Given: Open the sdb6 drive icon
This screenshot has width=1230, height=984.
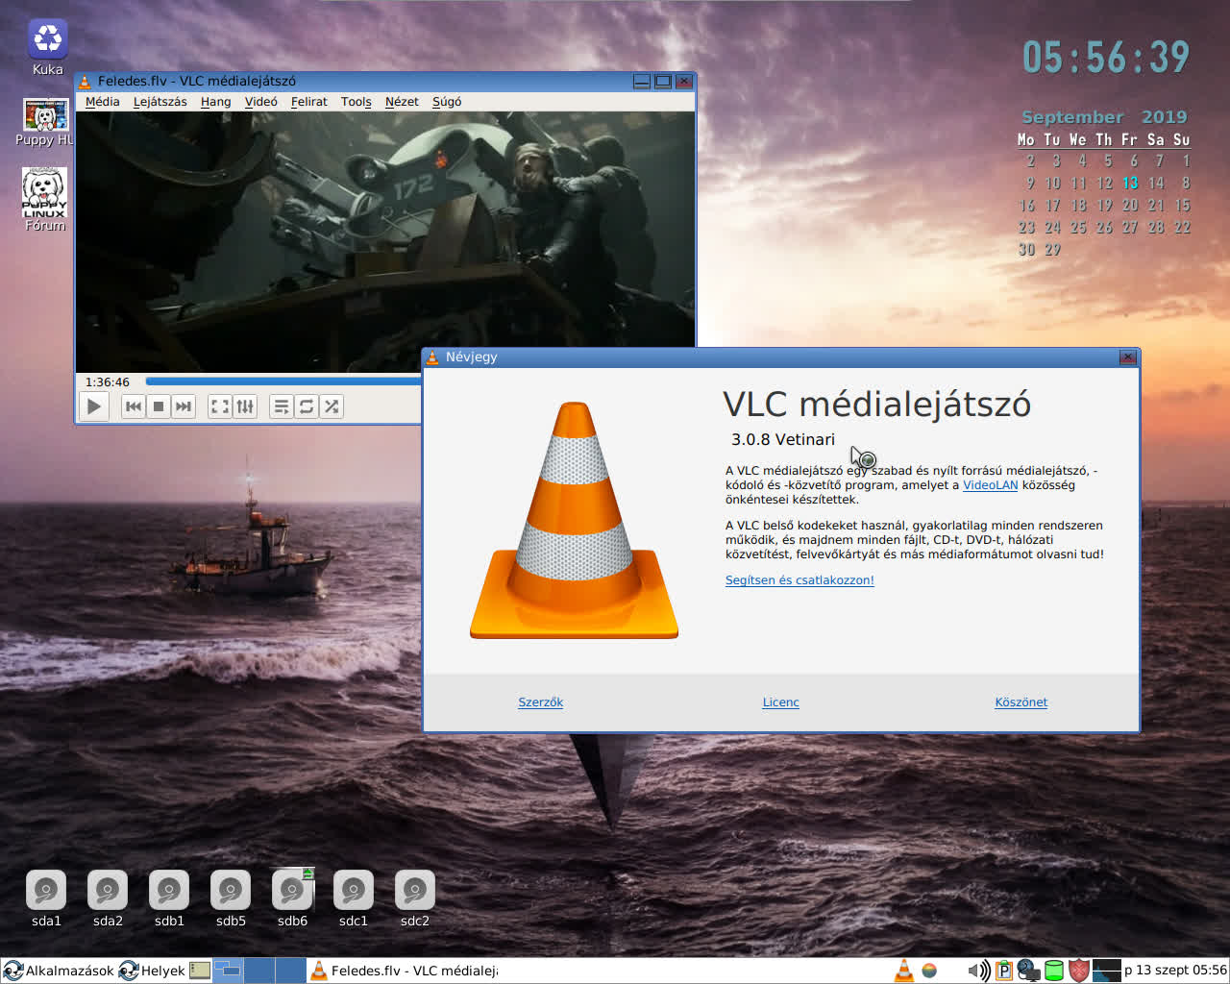Looking at the screenshot, I should pos(292,898).
